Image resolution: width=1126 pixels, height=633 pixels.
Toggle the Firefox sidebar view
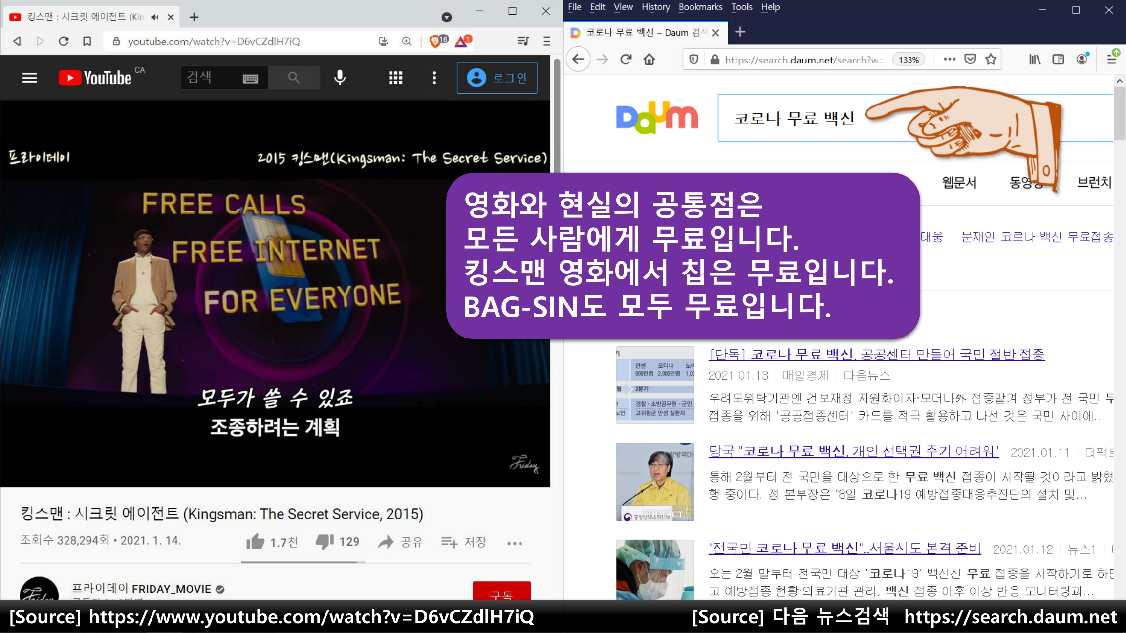[x=1058, y=59]
